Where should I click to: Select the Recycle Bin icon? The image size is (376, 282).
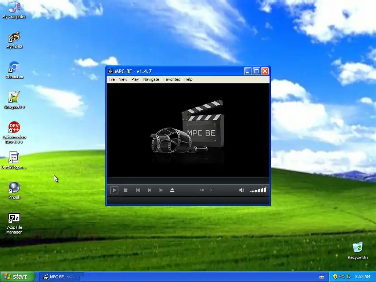[x=358, y=251]
